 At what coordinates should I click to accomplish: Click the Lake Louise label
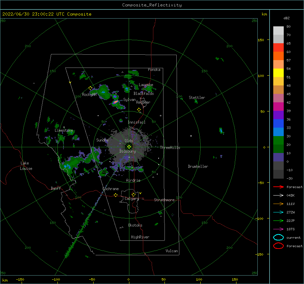tap(26, 166)
